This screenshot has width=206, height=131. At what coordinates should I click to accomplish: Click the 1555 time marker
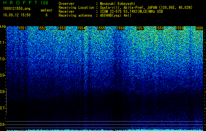point(101,28)
